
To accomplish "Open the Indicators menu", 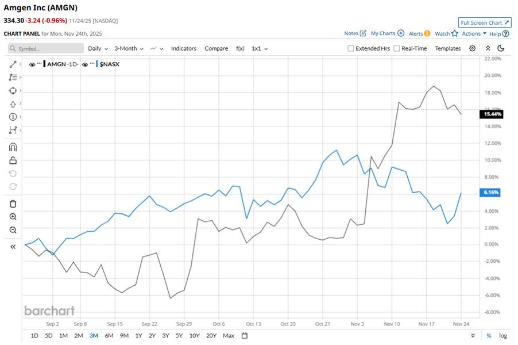I will (183, 49).
